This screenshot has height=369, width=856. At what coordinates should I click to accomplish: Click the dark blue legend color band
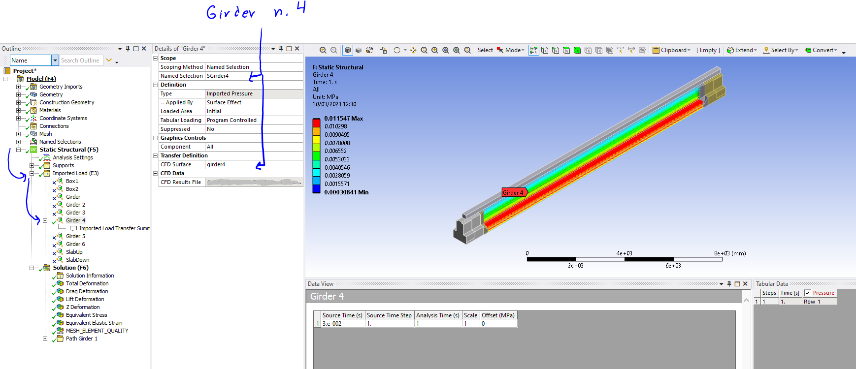tap(316, 188)
